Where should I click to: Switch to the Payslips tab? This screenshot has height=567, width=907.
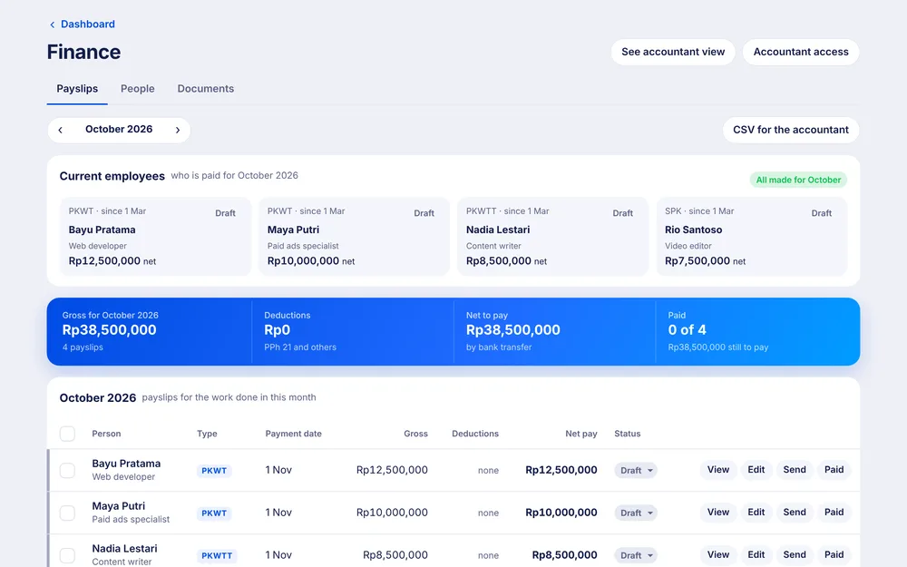(77, 89)
